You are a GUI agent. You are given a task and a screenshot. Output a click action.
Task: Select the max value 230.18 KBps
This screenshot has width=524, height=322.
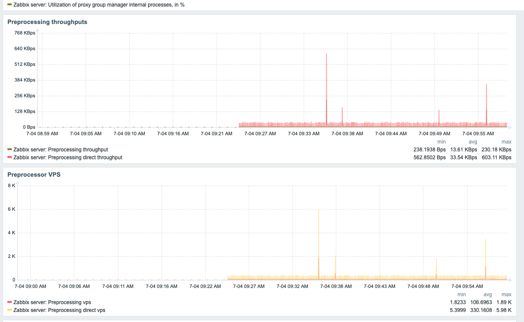[497, 150]
